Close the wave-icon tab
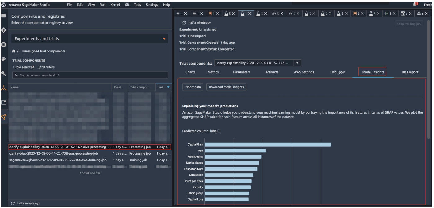Viewport: 434px width, 208px height. 410,14
